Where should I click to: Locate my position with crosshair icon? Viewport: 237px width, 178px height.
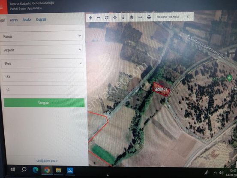pos(115,18)
